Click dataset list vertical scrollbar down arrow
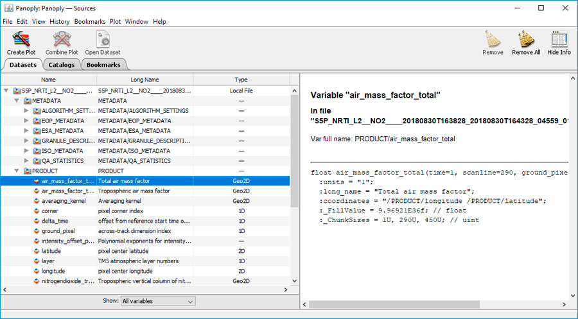Screen dimensions: 578x319 coord(294,281)
